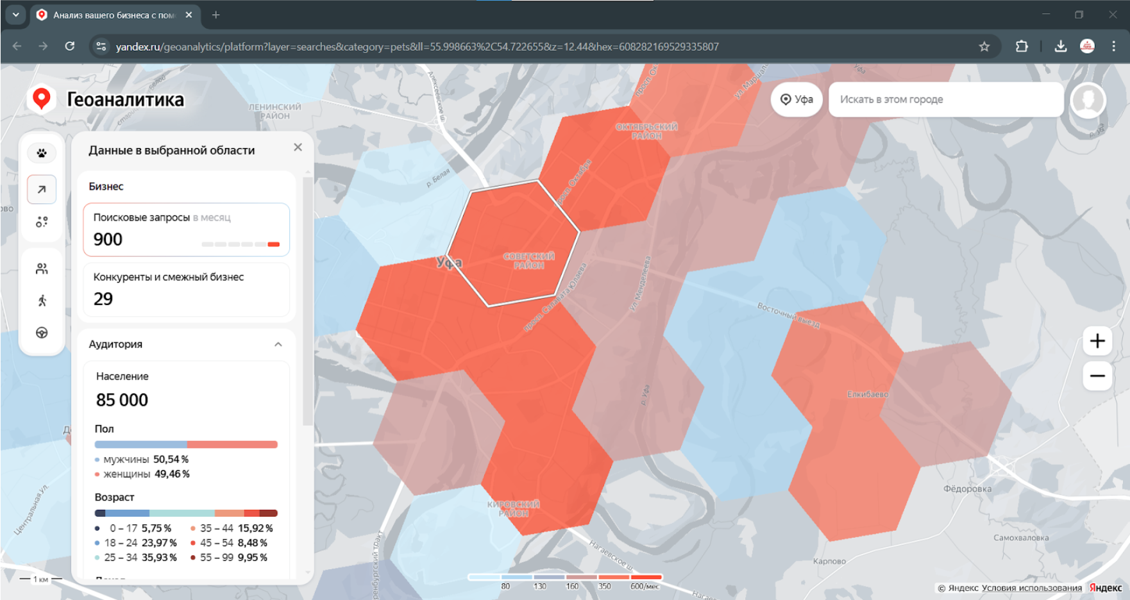Go back in browser history
The height and width of the screenshot is (600, 1130).
coord(17,46)
